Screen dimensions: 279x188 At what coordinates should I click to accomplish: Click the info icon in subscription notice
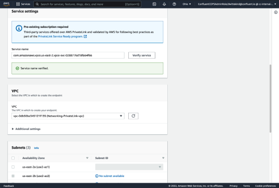point(19,28)
